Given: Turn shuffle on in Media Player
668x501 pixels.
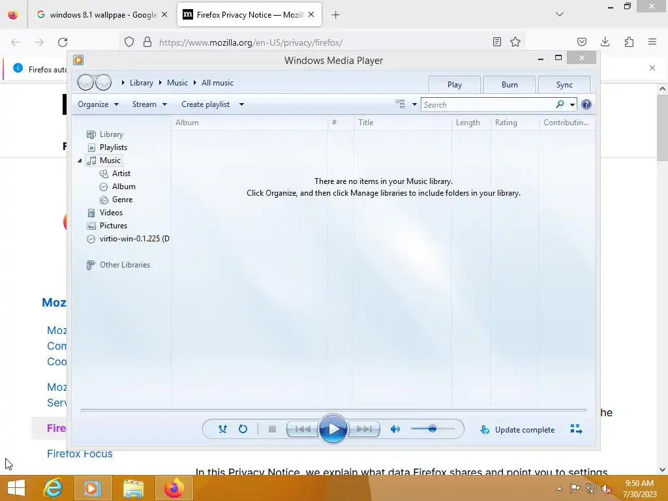Looking at the screenshot, I should click(222, 429).
